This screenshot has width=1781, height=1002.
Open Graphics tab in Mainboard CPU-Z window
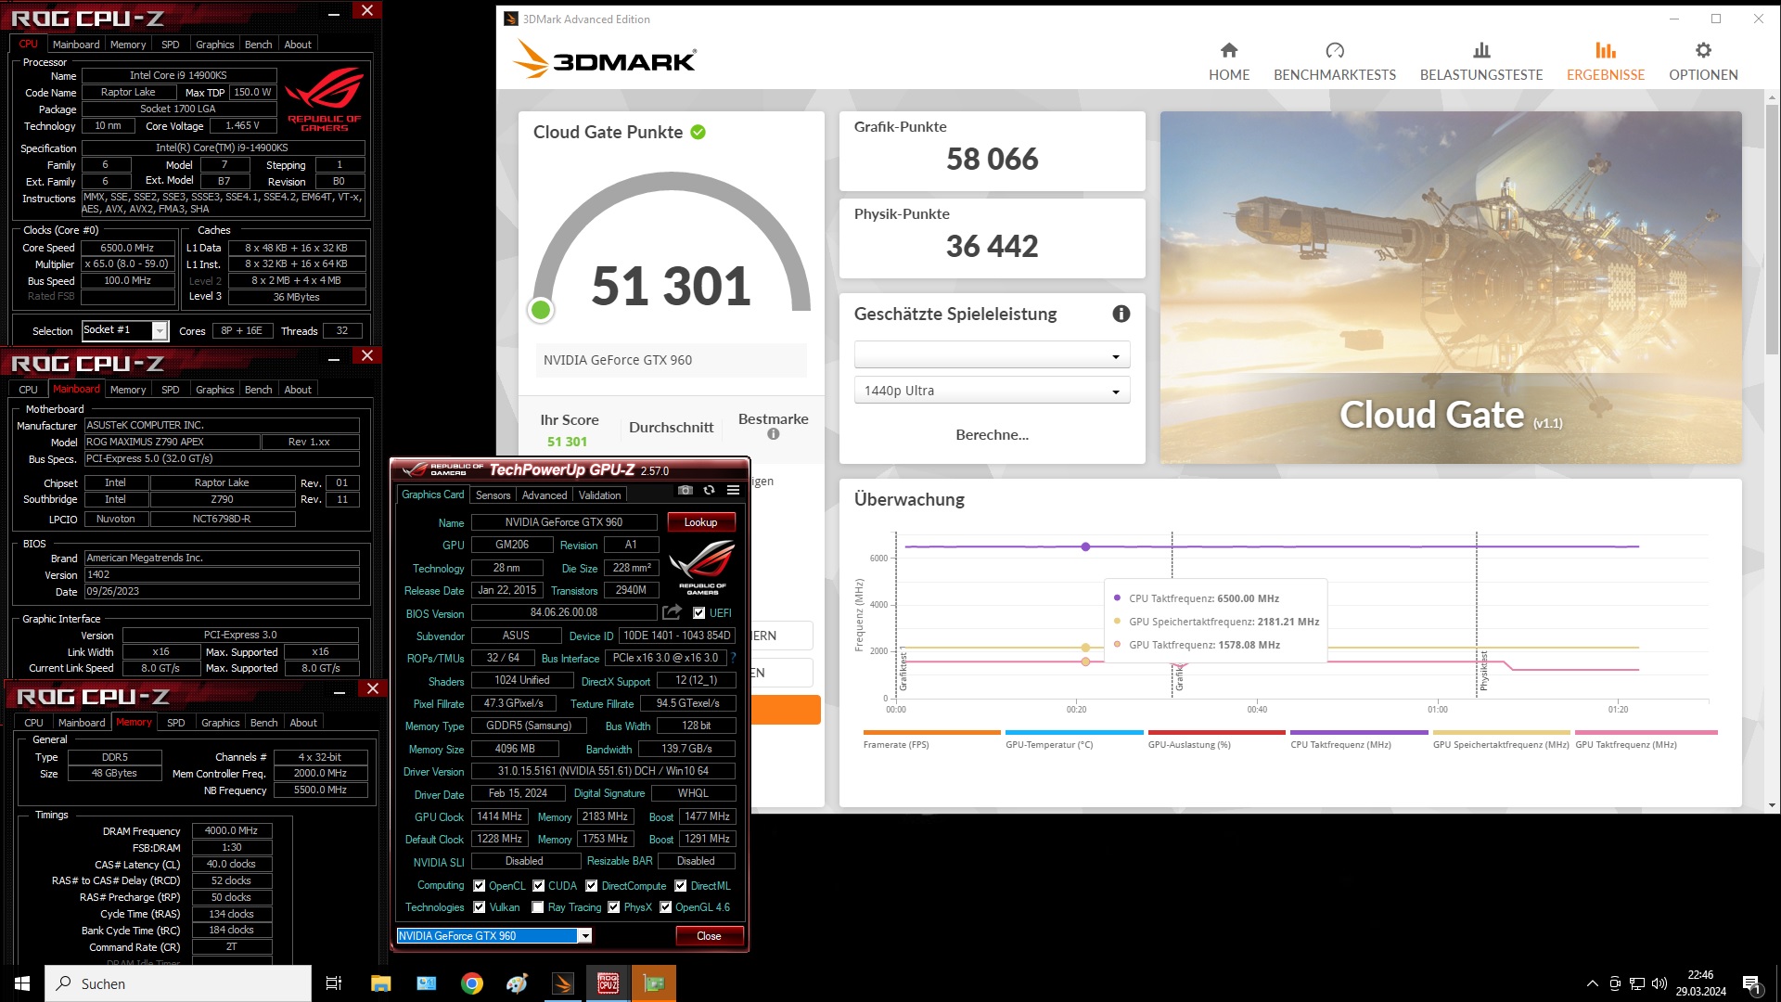click(214, 390)
